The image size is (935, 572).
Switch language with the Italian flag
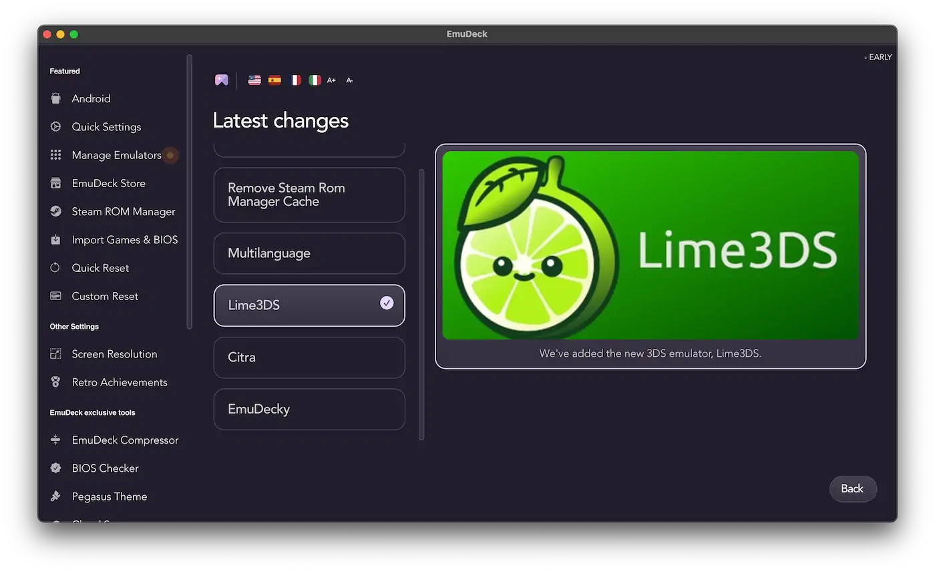pos(315,80)
